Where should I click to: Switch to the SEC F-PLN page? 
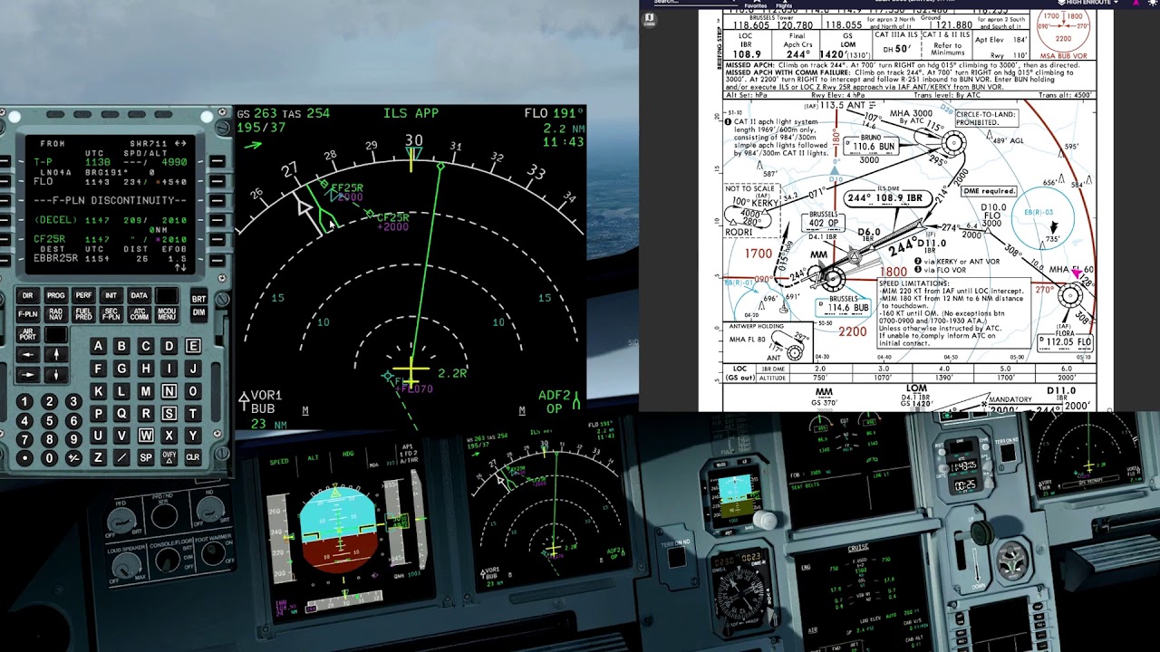(111, 314)
